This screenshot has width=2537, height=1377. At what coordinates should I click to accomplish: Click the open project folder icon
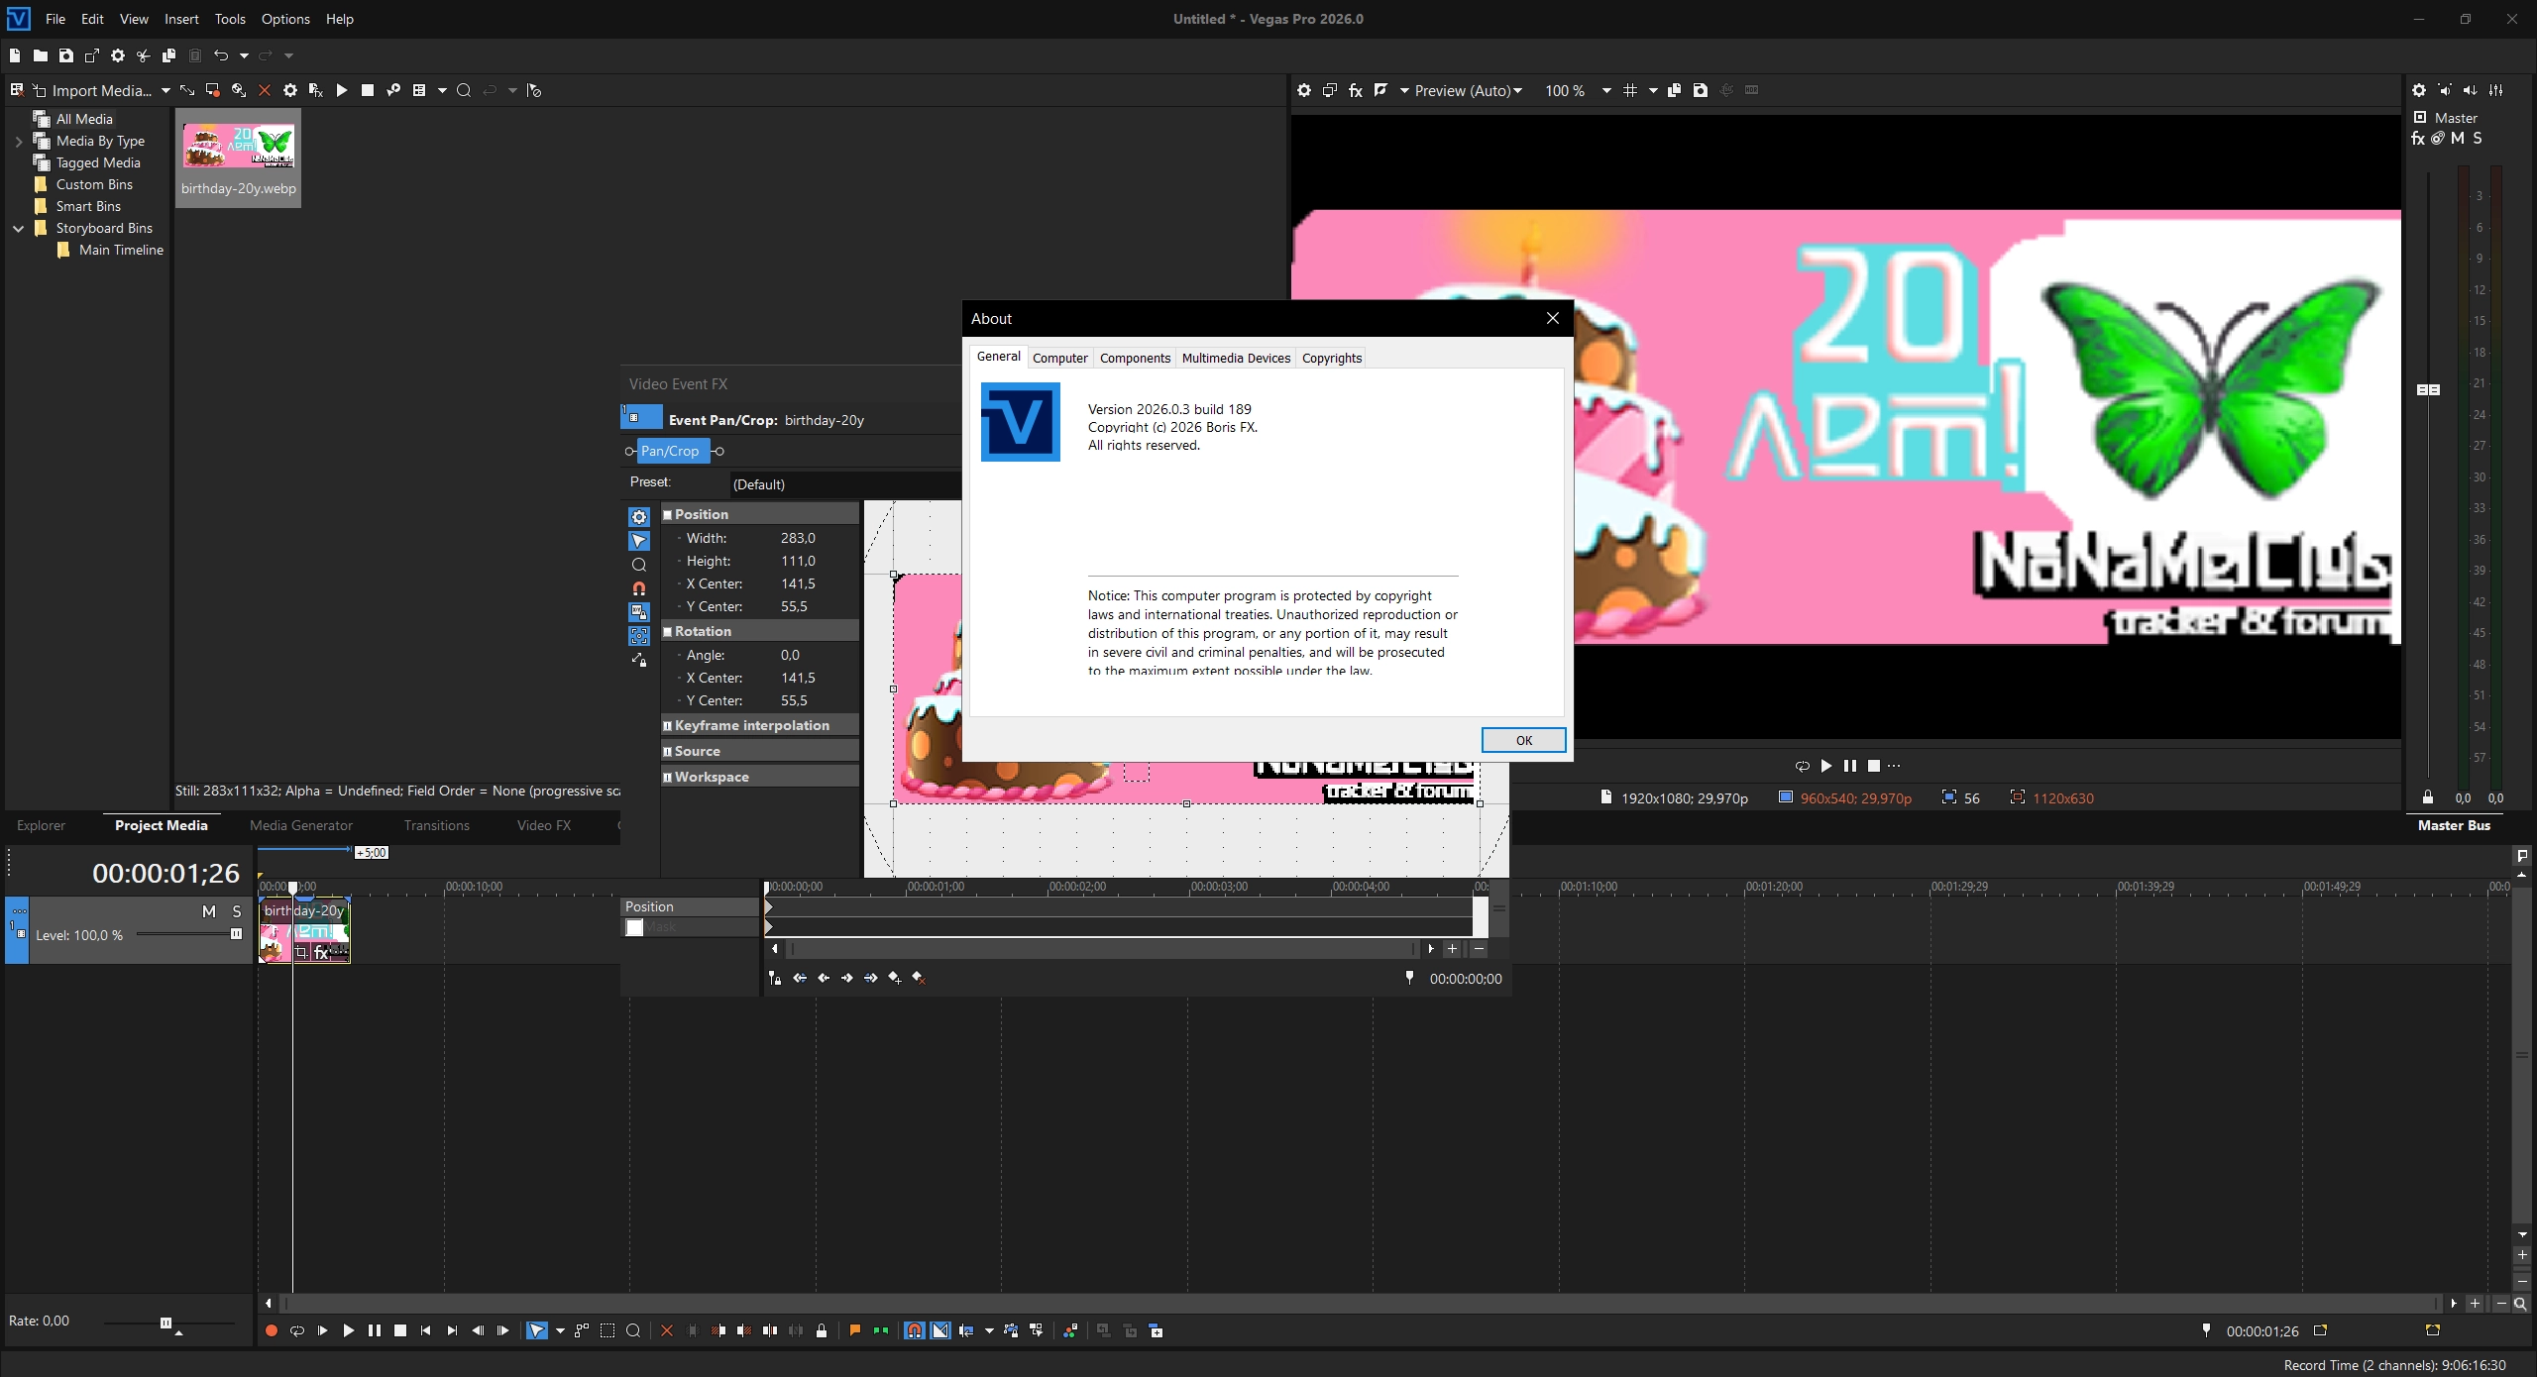click(41, 55)
